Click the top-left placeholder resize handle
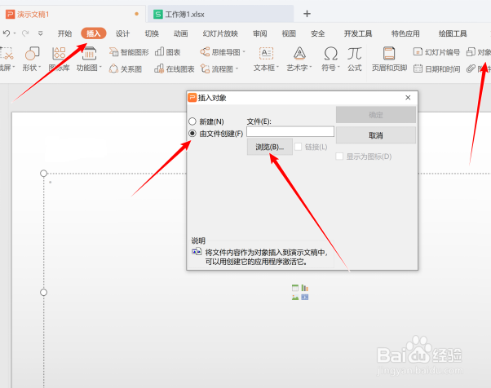The height and width of the screenshot is (388, 491). coord(43,174)
